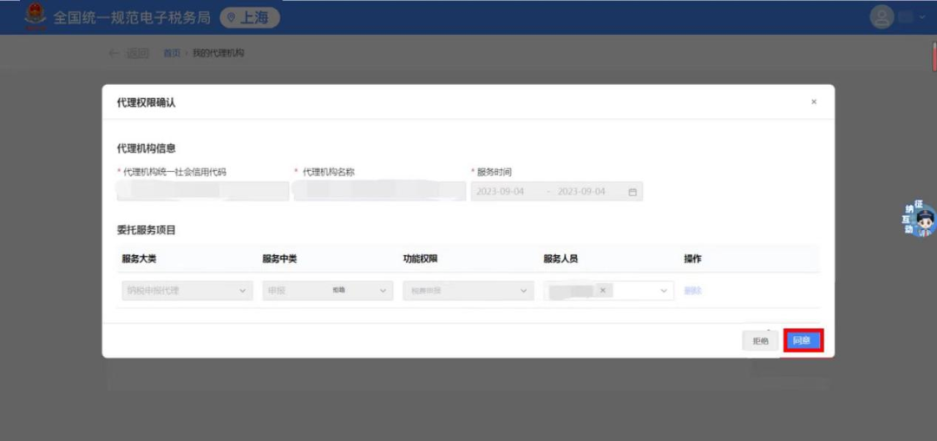Click the 全国统一规范电子税务局 title
The image size is (937, 441).
[x=132, y=17]
